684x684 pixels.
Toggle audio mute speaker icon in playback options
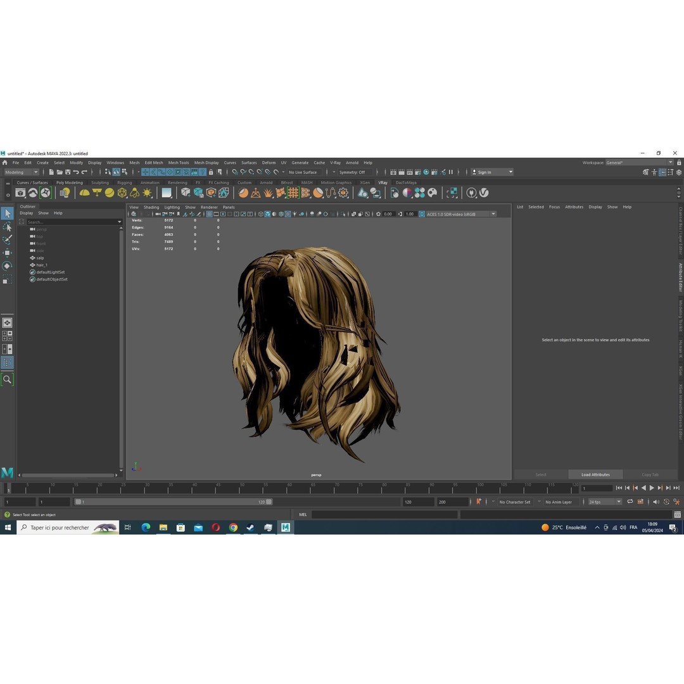click(x=655, y=502)
